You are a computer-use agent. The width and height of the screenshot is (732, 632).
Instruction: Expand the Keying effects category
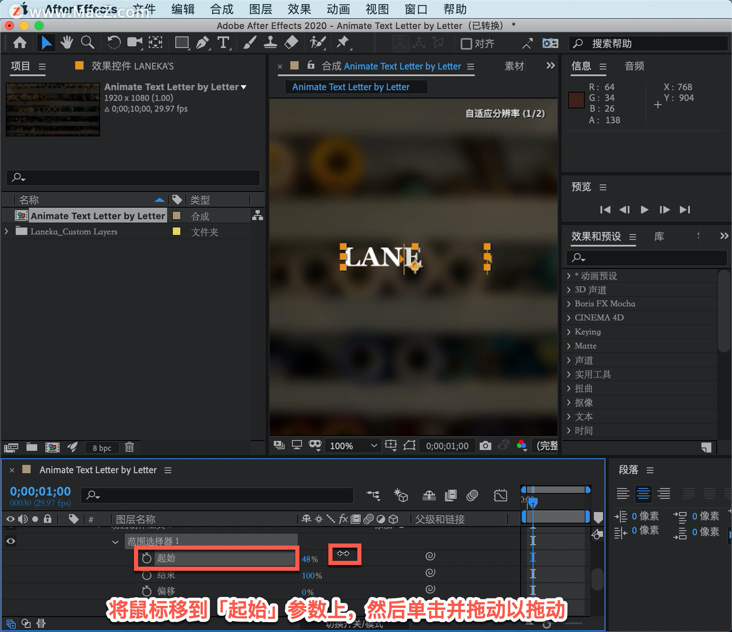tap(569, 332)
